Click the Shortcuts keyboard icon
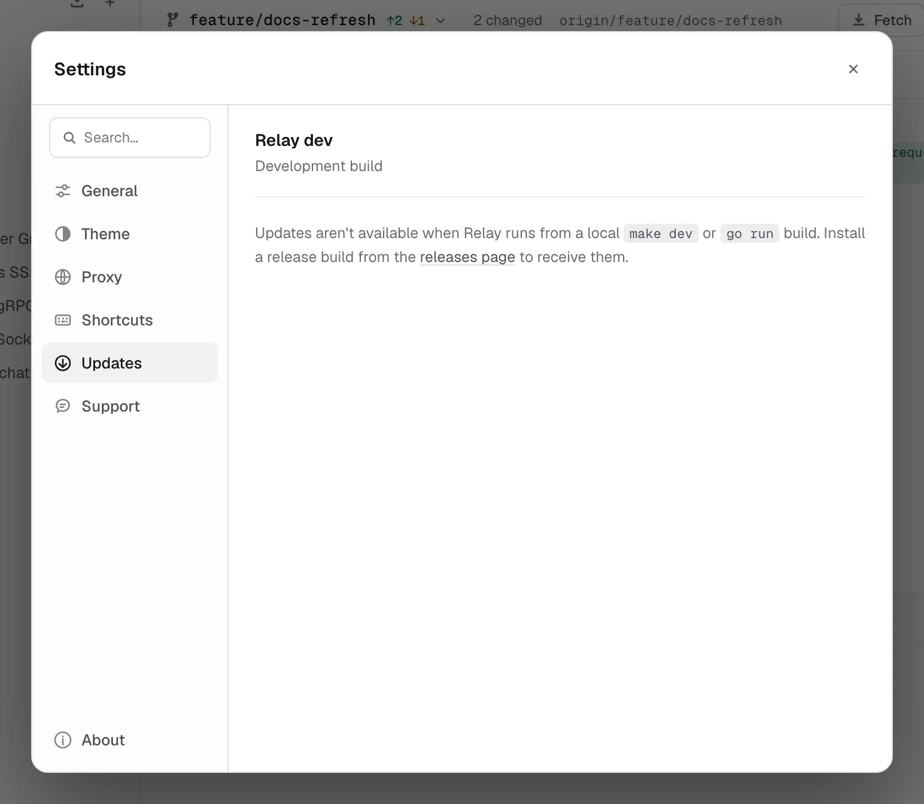This screenshot has height=804, width=924. coord(63,320)
